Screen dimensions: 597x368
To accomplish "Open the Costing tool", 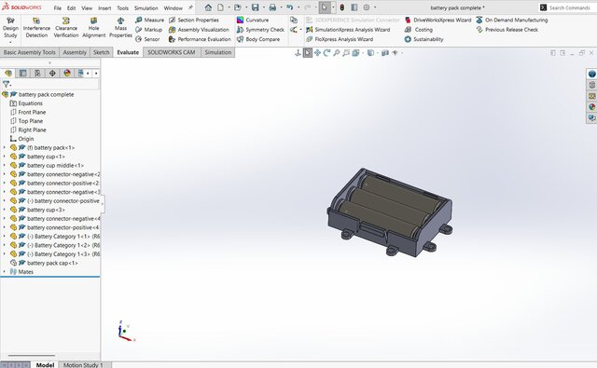I will pos(419,29).
